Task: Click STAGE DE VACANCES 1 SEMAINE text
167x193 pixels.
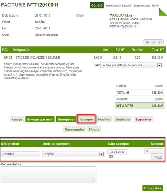Action: [x=38, y=58]
